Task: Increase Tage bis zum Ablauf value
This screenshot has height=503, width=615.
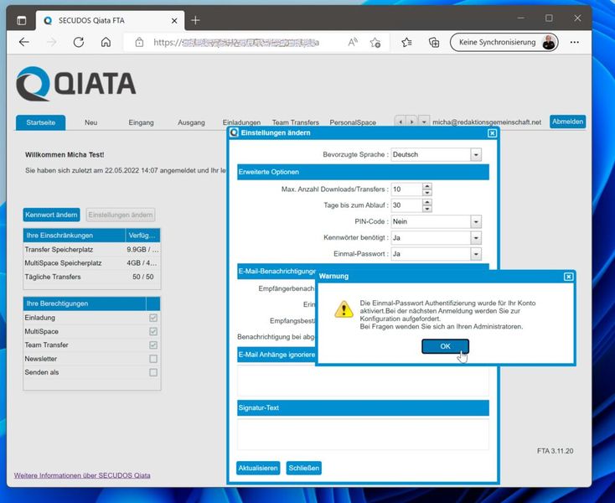Action: pos(427,202)
